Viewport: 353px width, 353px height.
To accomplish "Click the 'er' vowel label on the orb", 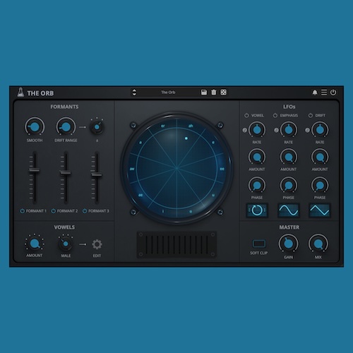I will click(163, 126).
